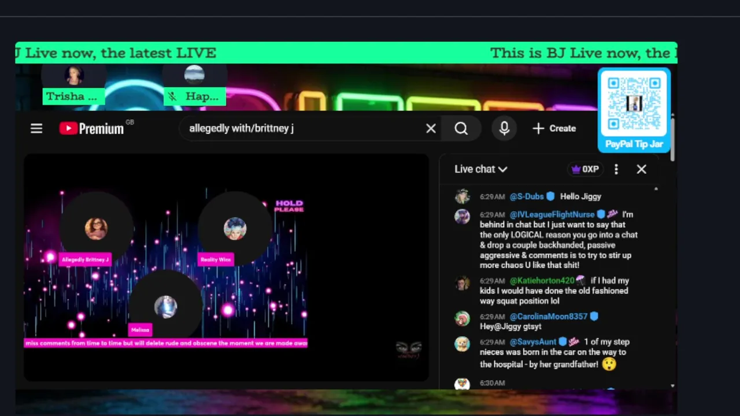Click IVLeagueFlightNurse avatar in chat
The image size is (740, 416).
coord(462,216)
